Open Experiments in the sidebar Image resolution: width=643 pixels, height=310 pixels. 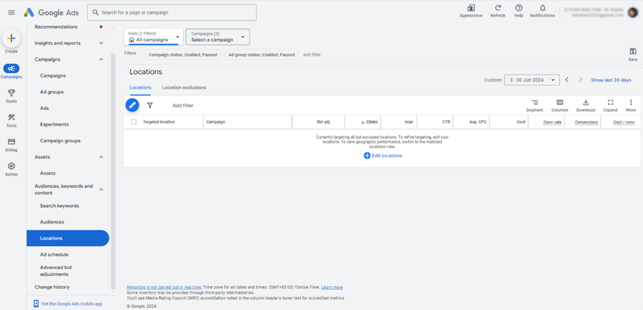click(x=54, y=125)
